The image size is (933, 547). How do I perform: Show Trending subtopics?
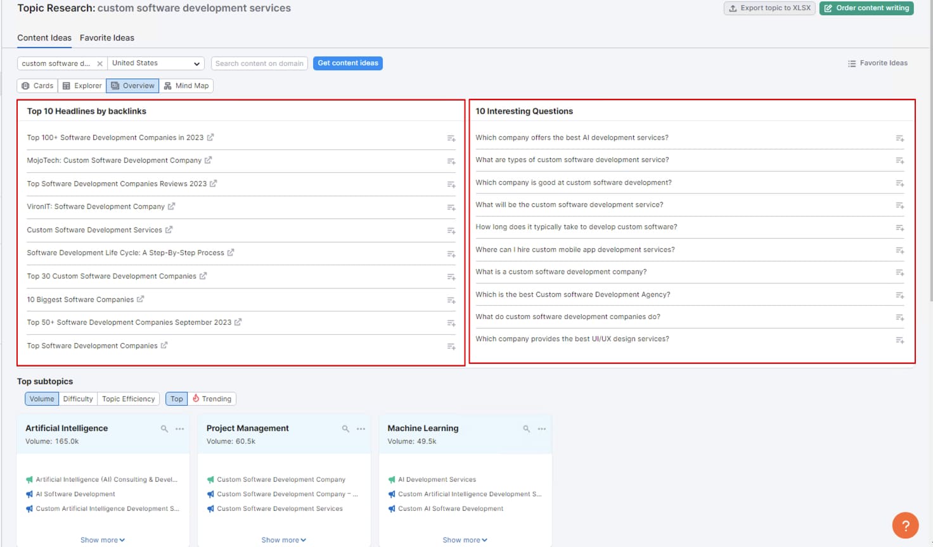pos(212,398)
